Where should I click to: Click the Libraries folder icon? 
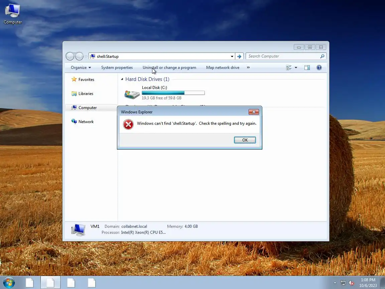[x=74, y=94]
